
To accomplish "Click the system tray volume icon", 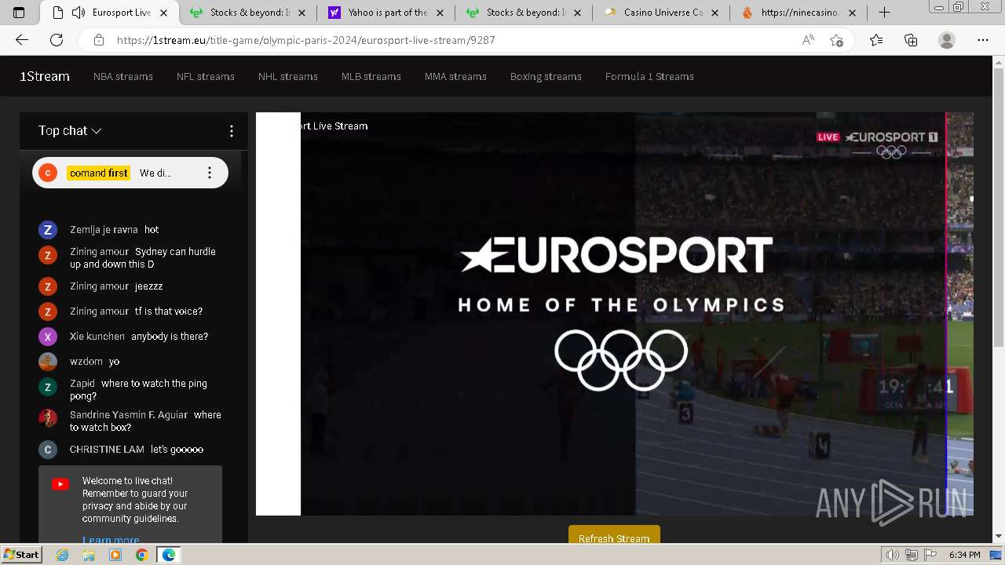I will coord(893,555).
